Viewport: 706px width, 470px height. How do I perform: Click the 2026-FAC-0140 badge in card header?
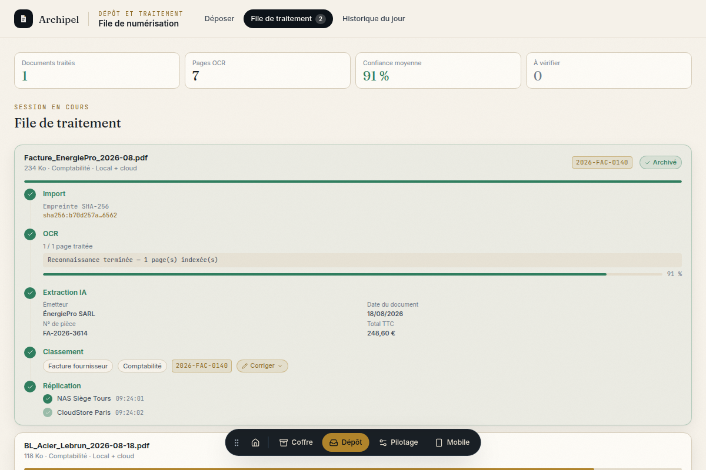602,163
